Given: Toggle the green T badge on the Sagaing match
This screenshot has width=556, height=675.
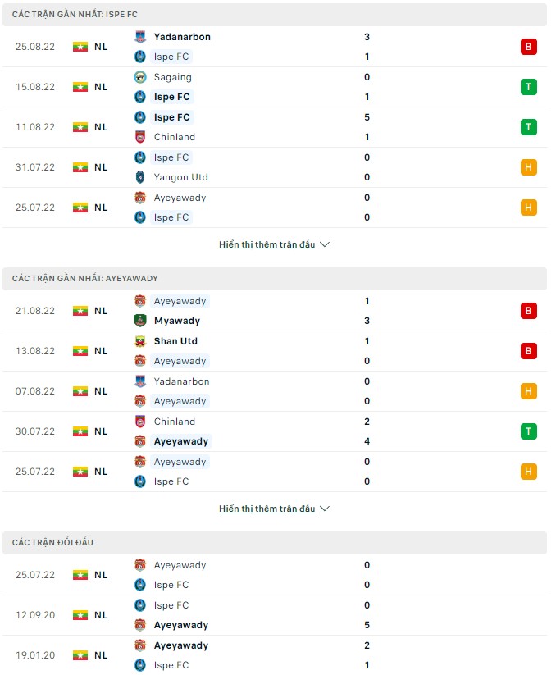Looking at the screenshot, I should tap(529, 86).
